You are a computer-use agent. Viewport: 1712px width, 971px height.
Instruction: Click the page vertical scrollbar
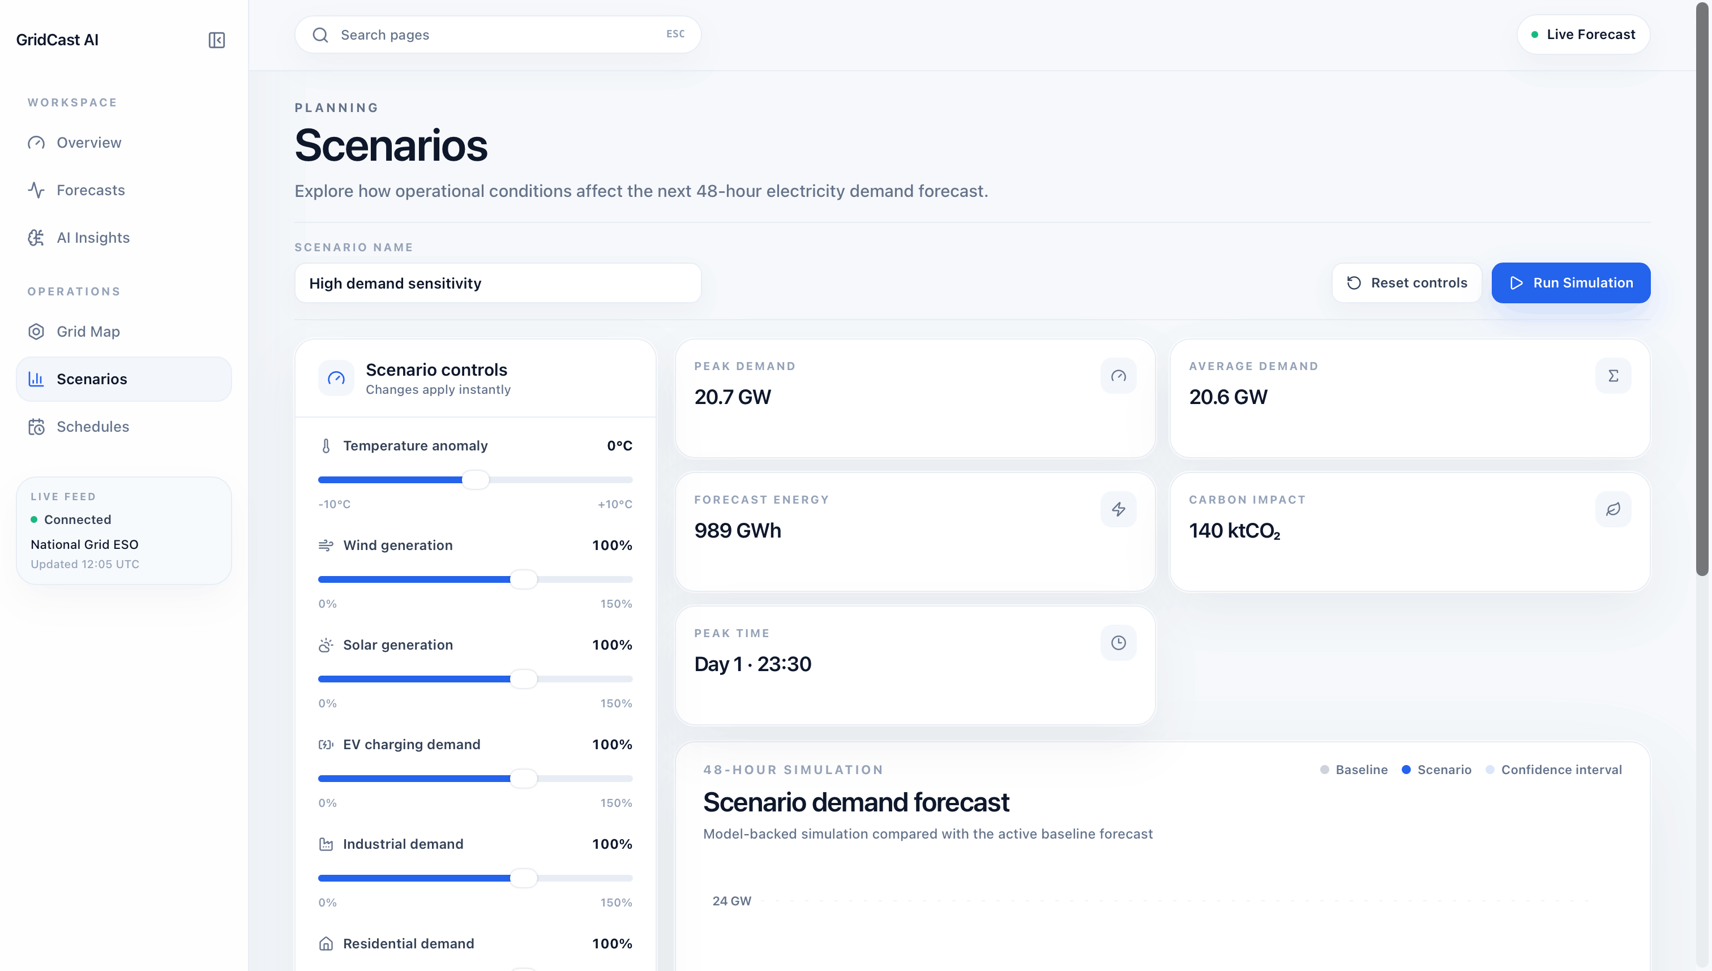[x=1703, y=288]
